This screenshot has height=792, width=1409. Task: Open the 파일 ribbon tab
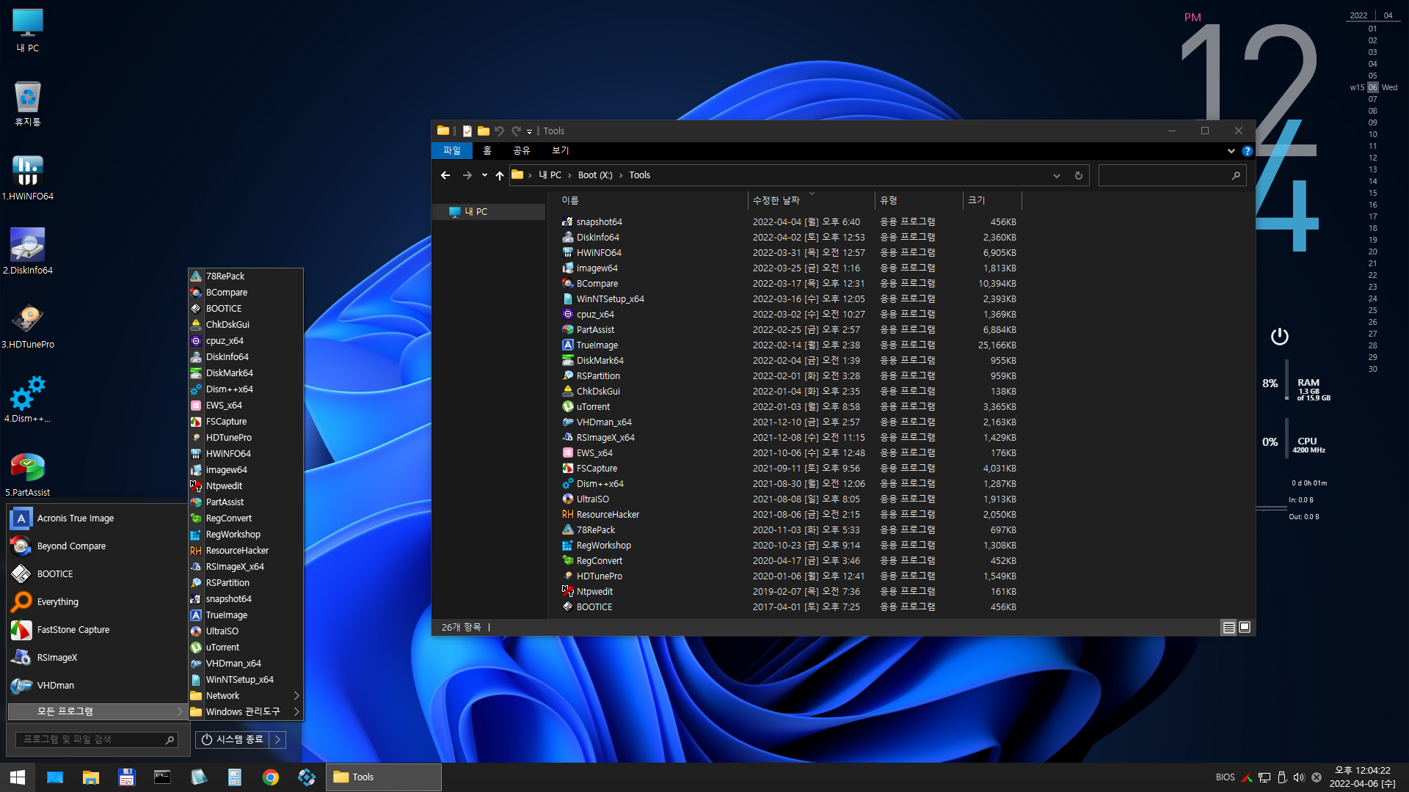pos(452,150)
